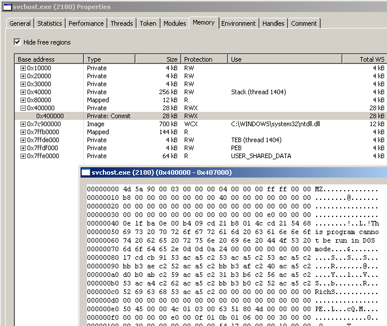Image resolution: width=387 pixels, height=326 pixels.
Task: Expand the 0x7c900000 ntdll.dll image
Action: coord(23,124)
